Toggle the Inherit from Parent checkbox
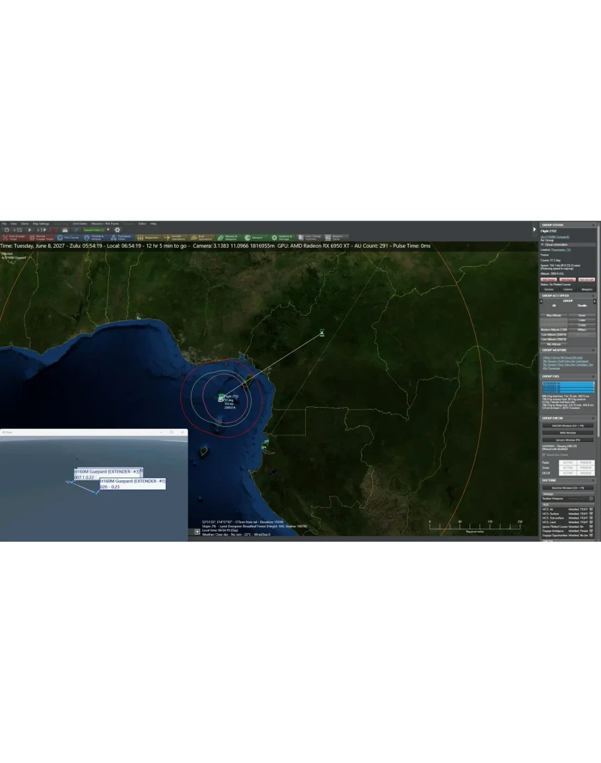The height and width of the screenshot is (763, 601). 543,454
